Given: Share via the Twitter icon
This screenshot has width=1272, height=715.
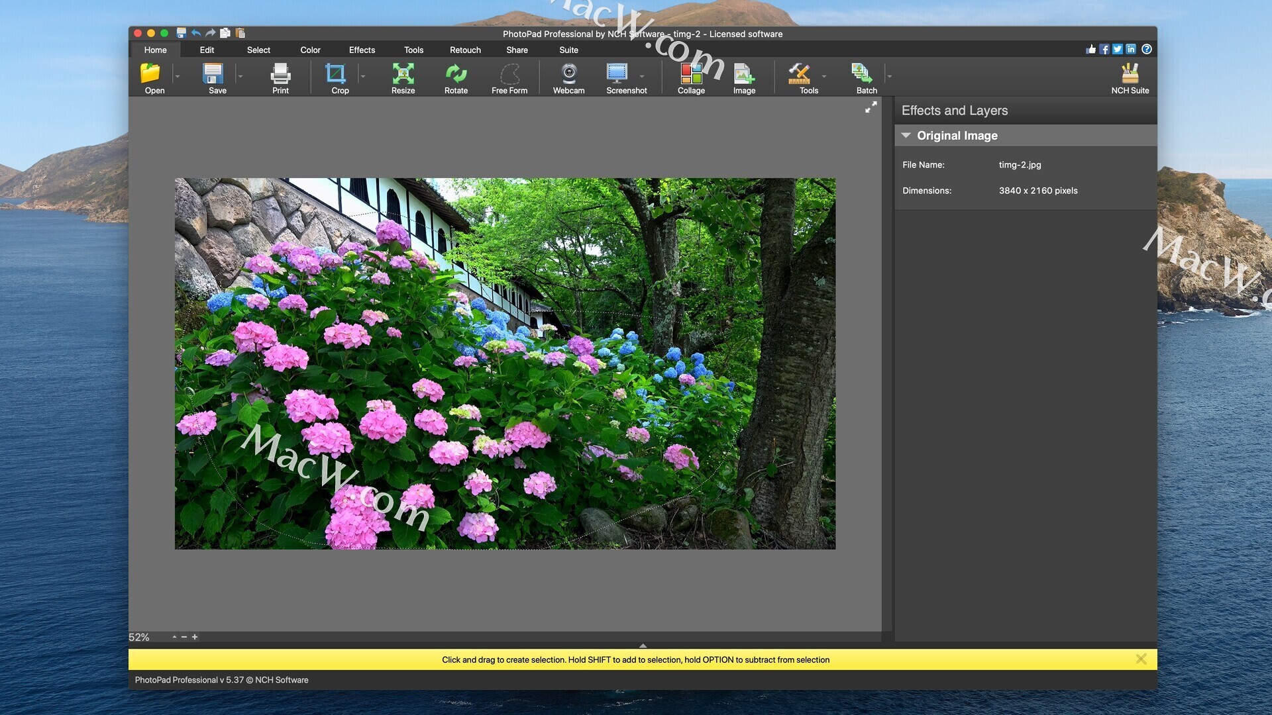Looking at the screenshot, I should coord(1118,49).
